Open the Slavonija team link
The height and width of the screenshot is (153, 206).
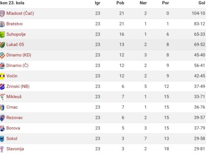pyautogui.click(x=15, y=149)
